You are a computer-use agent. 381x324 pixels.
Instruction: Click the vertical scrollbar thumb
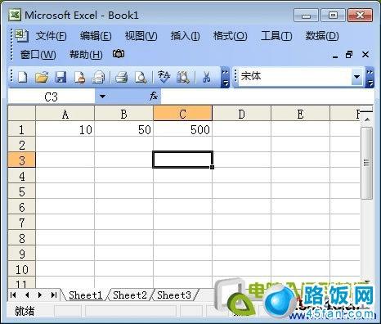(x=366, y=163)
